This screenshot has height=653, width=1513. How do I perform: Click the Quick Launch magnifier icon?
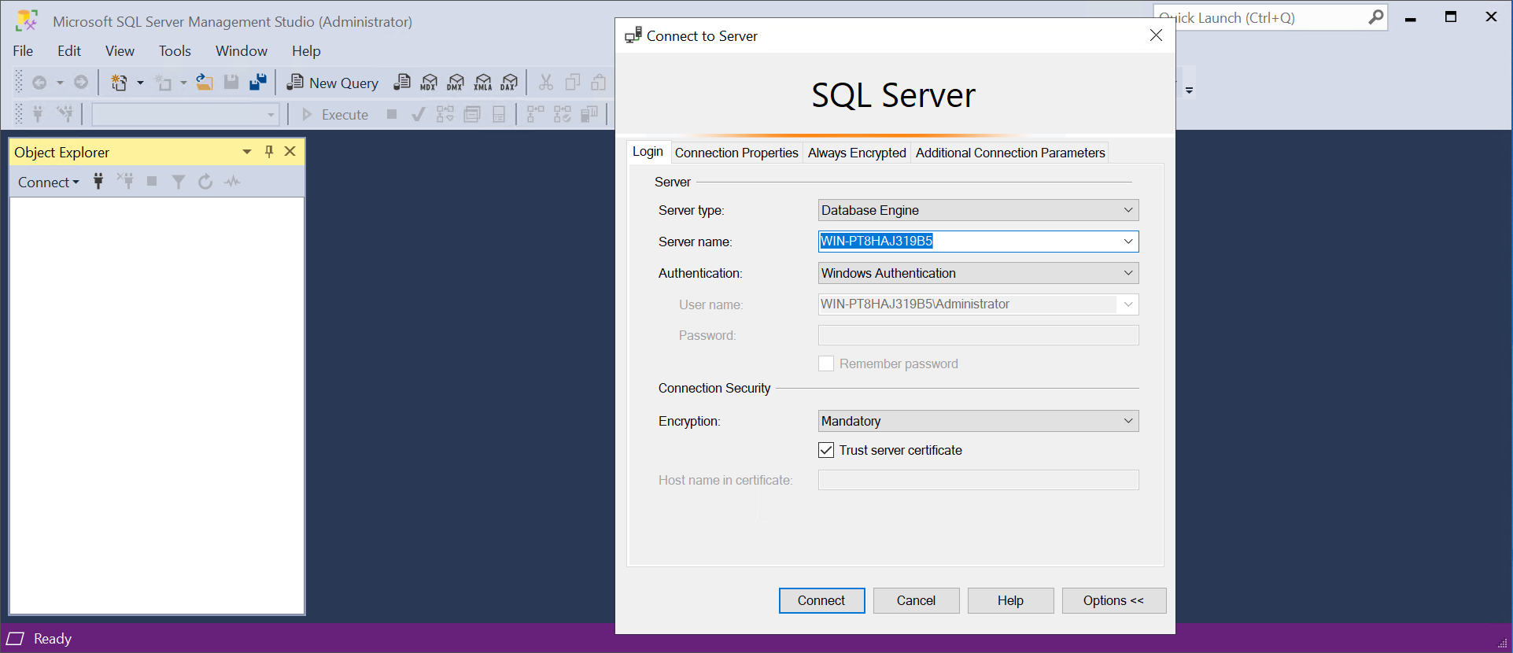1375,17
